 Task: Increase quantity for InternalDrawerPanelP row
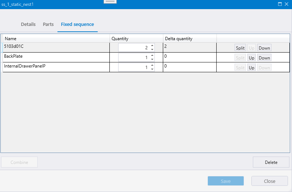click(x=152, y=65)
